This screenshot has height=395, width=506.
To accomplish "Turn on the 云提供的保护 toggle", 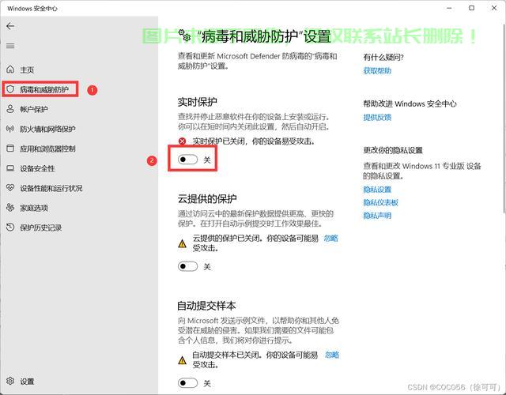I will pos(188,266).
